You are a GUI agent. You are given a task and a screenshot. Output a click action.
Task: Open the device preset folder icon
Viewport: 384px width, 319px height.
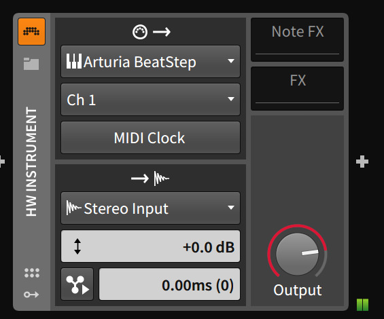(x=31, y=64)
